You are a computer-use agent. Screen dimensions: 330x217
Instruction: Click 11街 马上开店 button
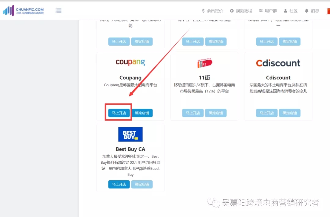[x=193, y=113]
